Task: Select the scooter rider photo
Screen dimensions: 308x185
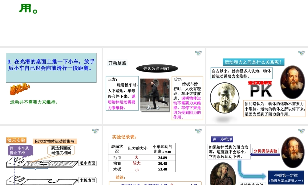Action: click(x=155, y=95)
